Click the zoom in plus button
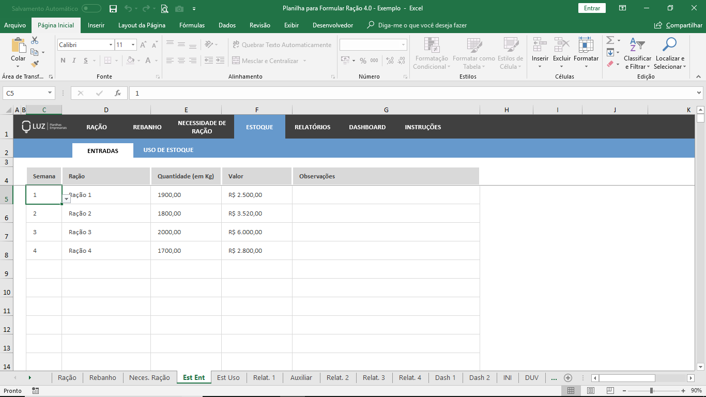This screenshot has height=397, width=706. click(x=683, y=390)
